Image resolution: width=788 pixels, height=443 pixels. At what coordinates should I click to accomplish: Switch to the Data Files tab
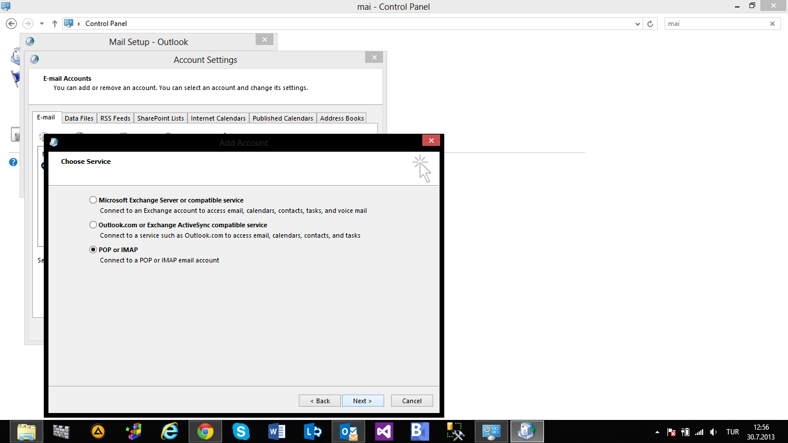point(79,118)
